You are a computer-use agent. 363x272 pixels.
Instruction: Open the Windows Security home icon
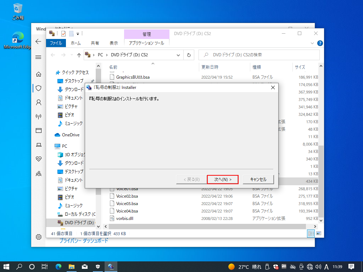coord(39,74)
